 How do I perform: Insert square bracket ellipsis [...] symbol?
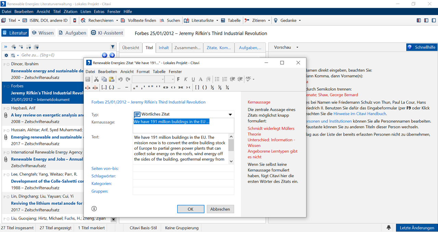click(104, 87)
